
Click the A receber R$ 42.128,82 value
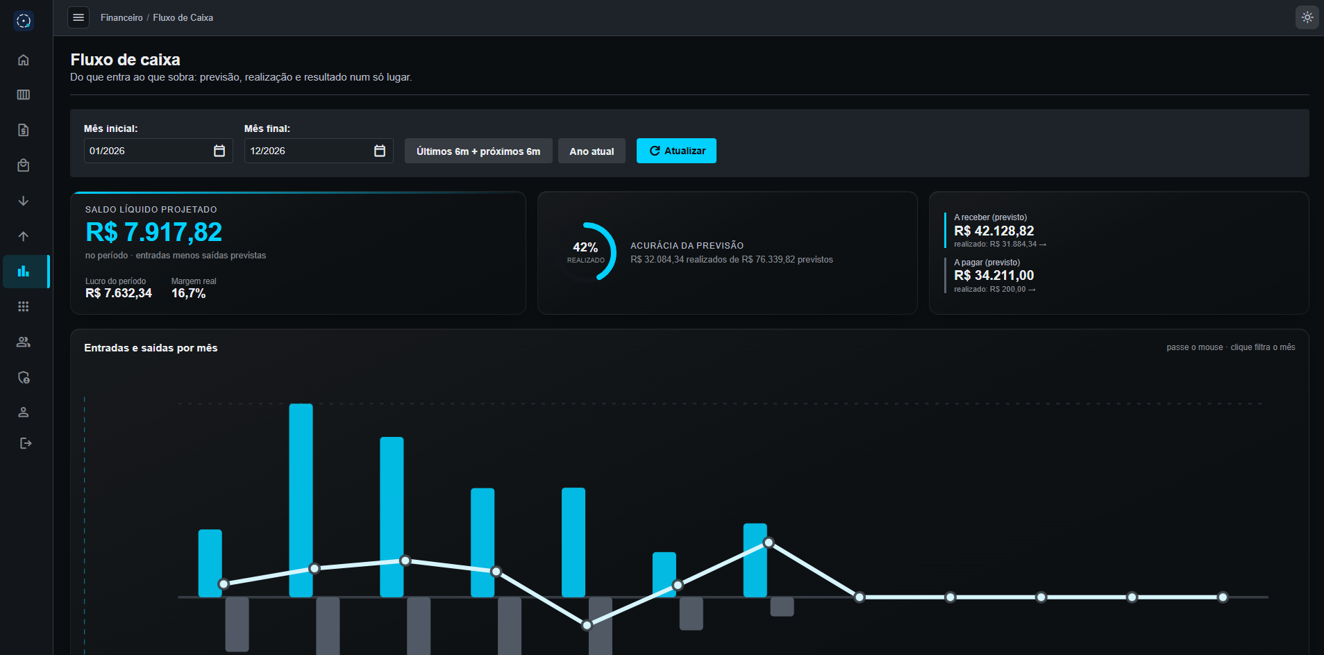point(994,231)
